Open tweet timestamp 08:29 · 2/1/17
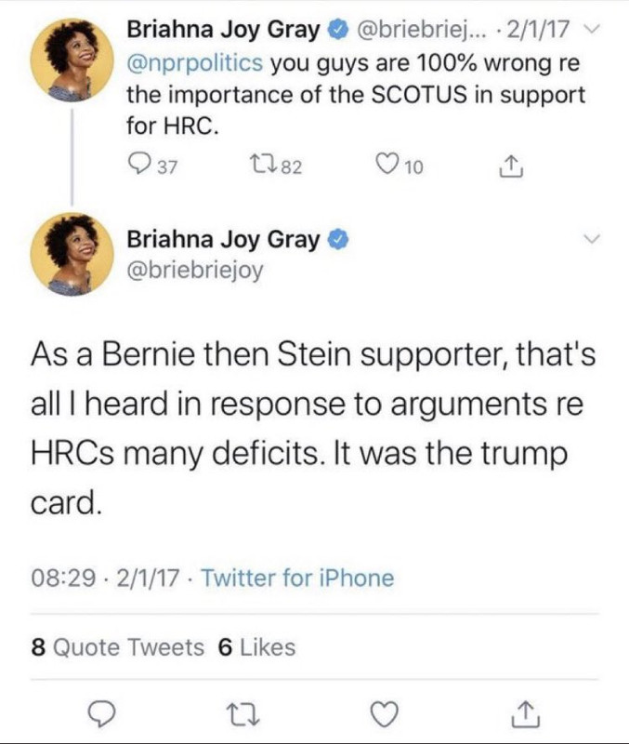Screen dimensions: 629x744 point(105,578)
